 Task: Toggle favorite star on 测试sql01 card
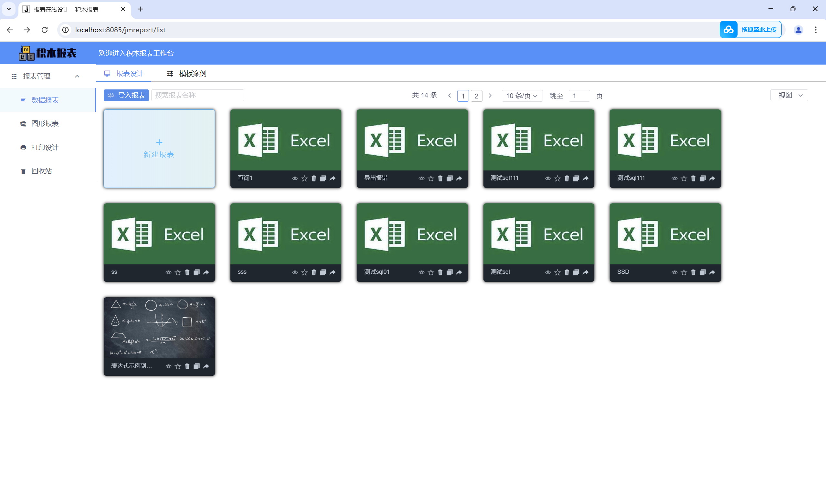click(x=431, y=272)
